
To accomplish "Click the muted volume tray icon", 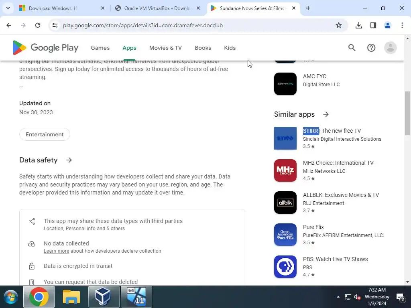I will point(357,297).
